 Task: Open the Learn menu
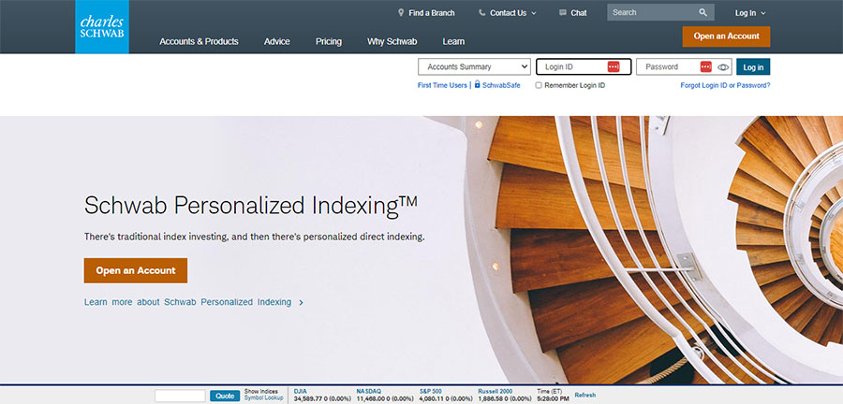(x=453, y=41)
